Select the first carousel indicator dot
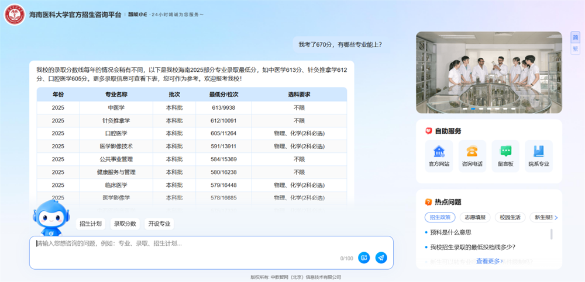 coord(466,109)
